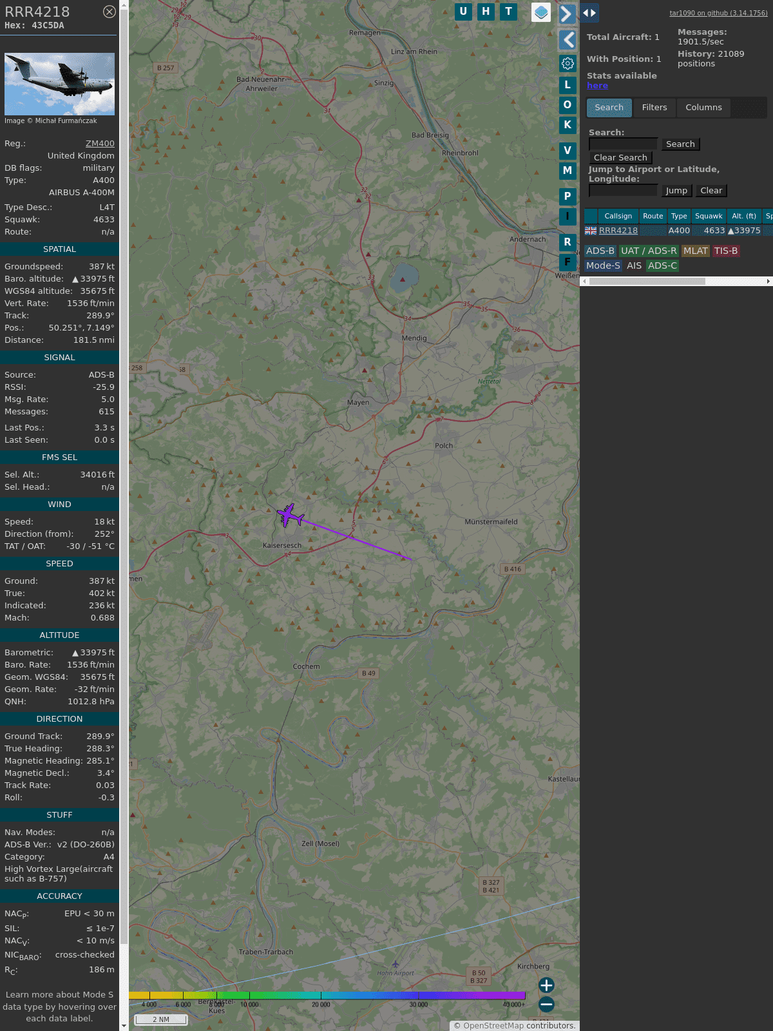Click the Clear button next to Jump

[711, 191]
